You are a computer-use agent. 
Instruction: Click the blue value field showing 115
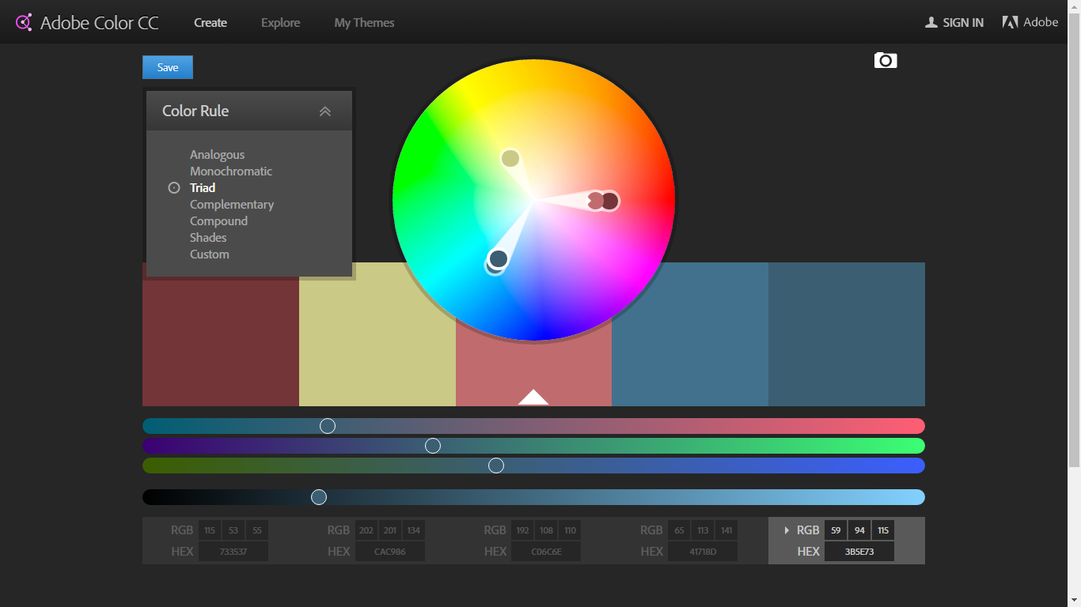(x=883, y=530)
